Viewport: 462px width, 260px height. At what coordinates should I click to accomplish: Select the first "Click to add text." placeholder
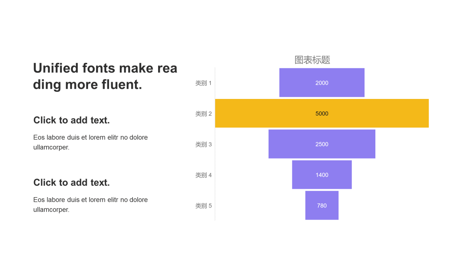71,120
